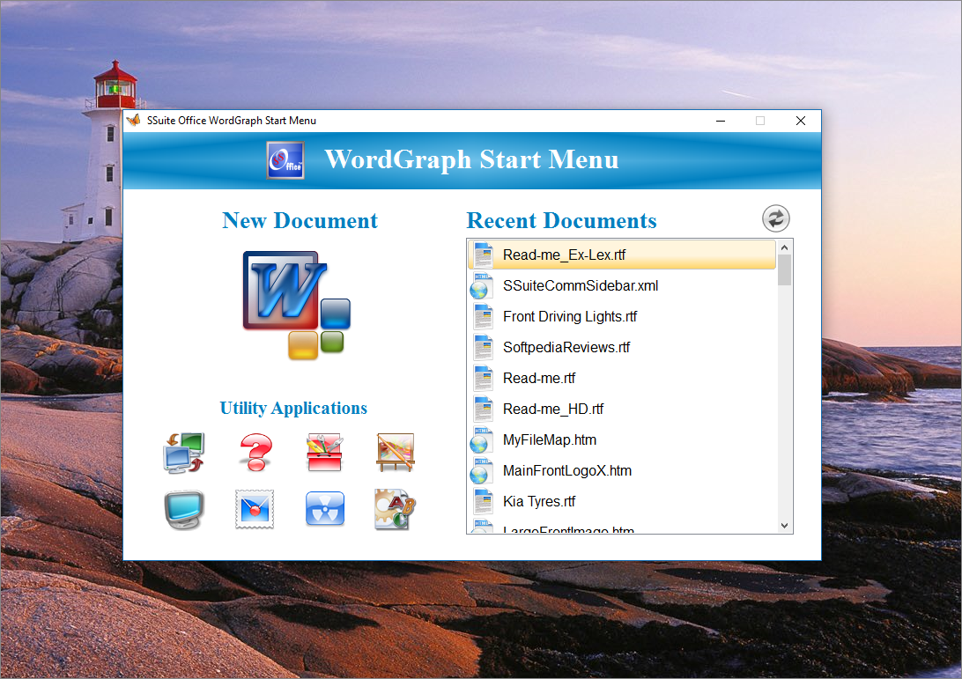Open MyFileMap.htm recent file
Viewport: 962px width, 679px height.
coord(550,440)
